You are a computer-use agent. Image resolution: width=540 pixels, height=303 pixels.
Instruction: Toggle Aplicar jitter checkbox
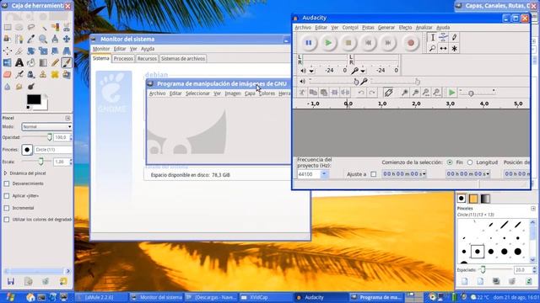click(7, 196)
